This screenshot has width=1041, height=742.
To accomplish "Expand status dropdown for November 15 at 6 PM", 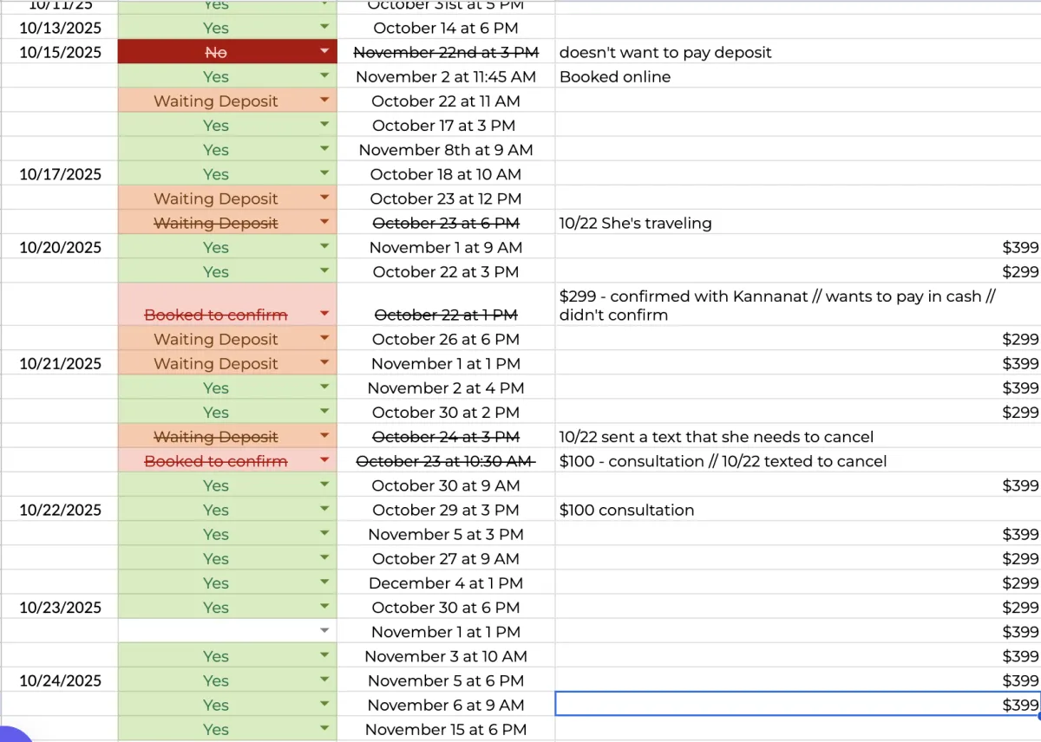I will 324,729.
